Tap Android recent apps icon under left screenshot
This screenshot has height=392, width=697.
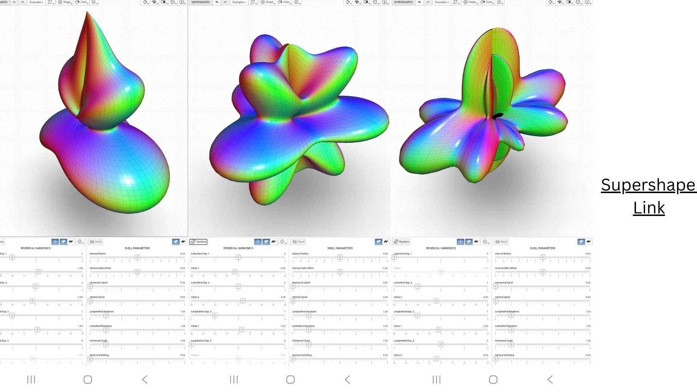pyautogui.click(x=31, y=380)
